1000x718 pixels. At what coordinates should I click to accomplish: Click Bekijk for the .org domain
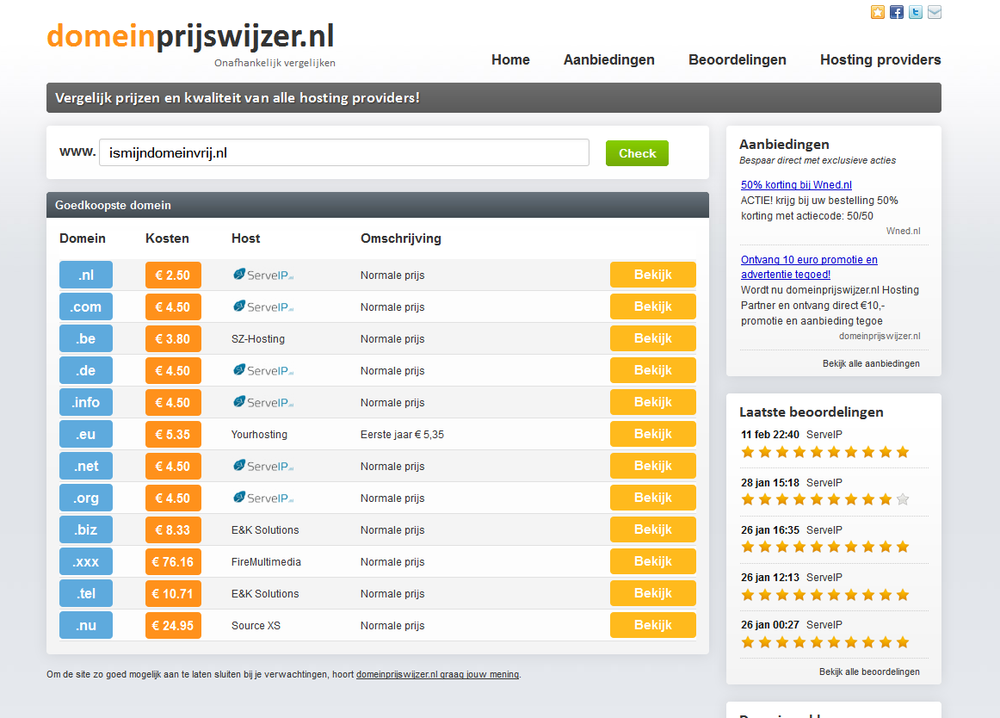point(652,498)
